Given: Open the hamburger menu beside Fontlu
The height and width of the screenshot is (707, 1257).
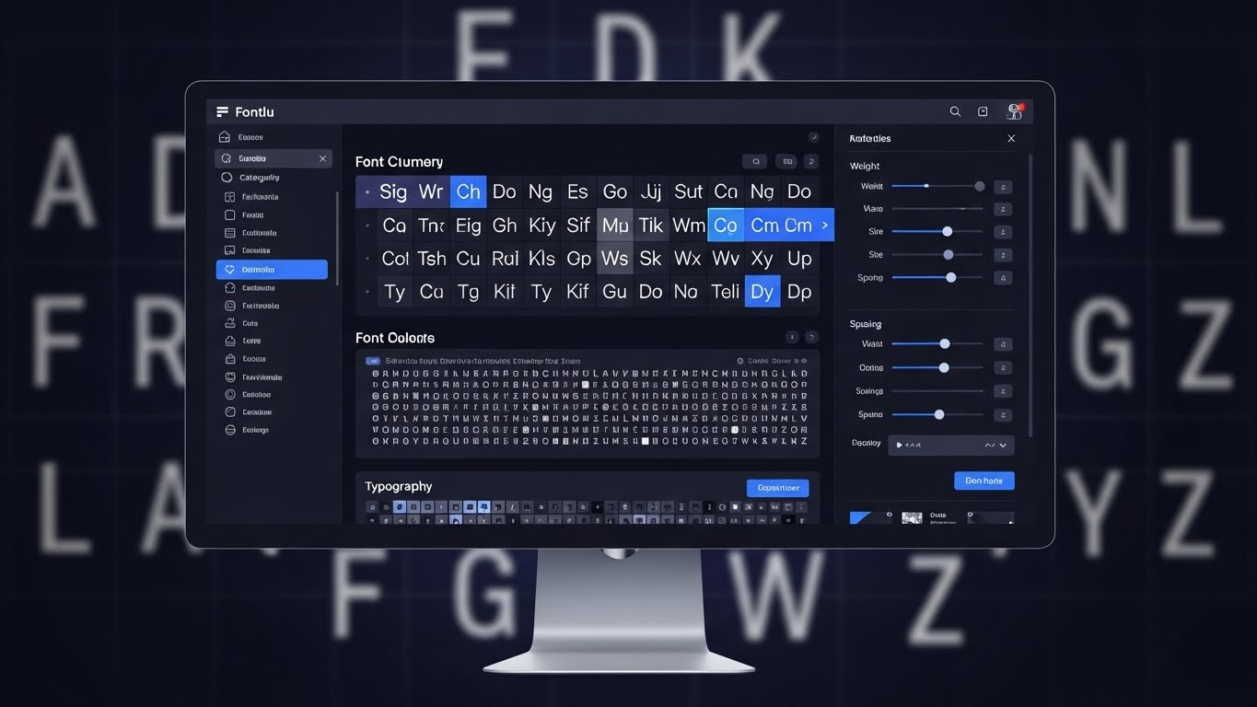Looking at the screenshot, I should tap(222, 112).
